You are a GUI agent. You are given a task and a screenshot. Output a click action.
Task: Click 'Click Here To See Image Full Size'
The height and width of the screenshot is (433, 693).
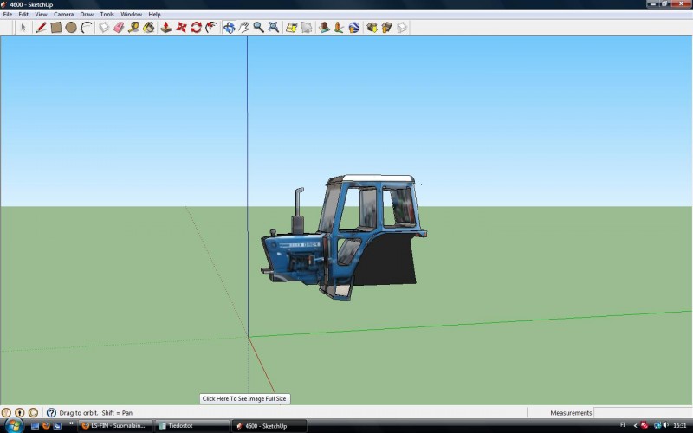(244, 398)
